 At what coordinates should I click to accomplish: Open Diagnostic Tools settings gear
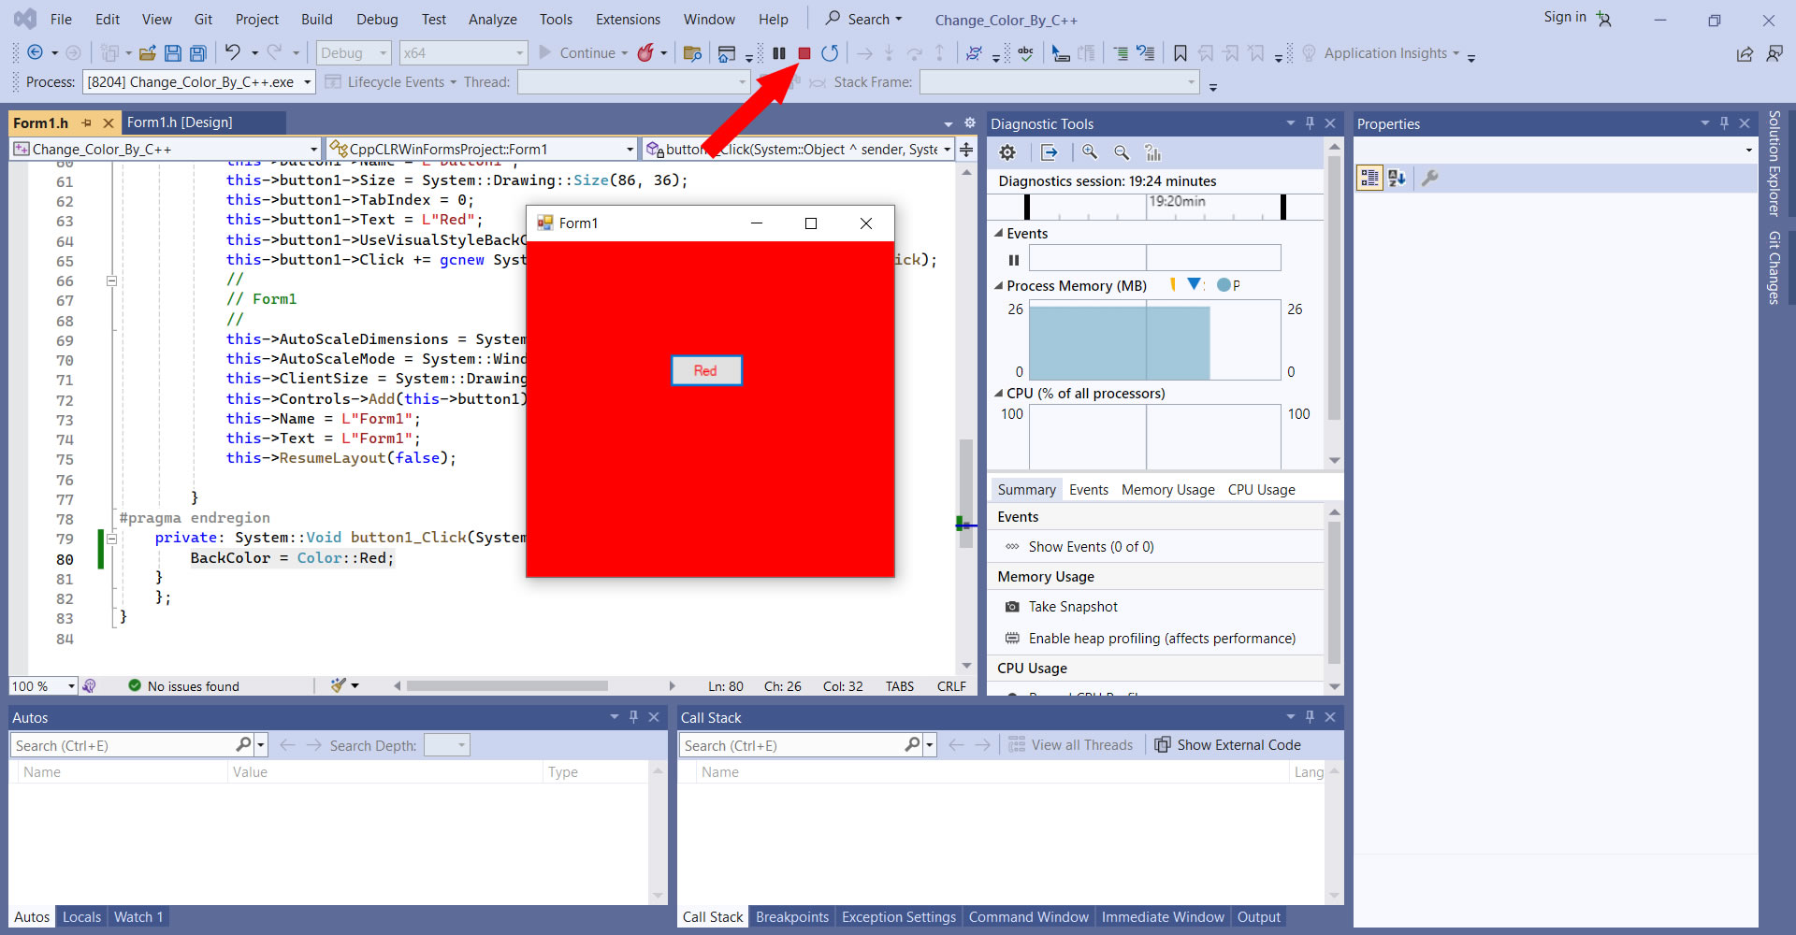point(1007,152)
